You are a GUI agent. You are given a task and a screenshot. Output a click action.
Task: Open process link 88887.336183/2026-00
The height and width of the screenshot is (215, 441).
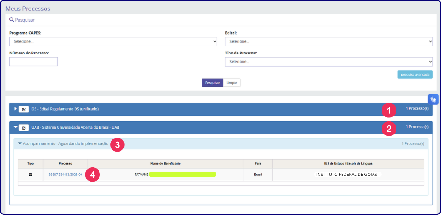pyautogui.click(x=65, y=175)
